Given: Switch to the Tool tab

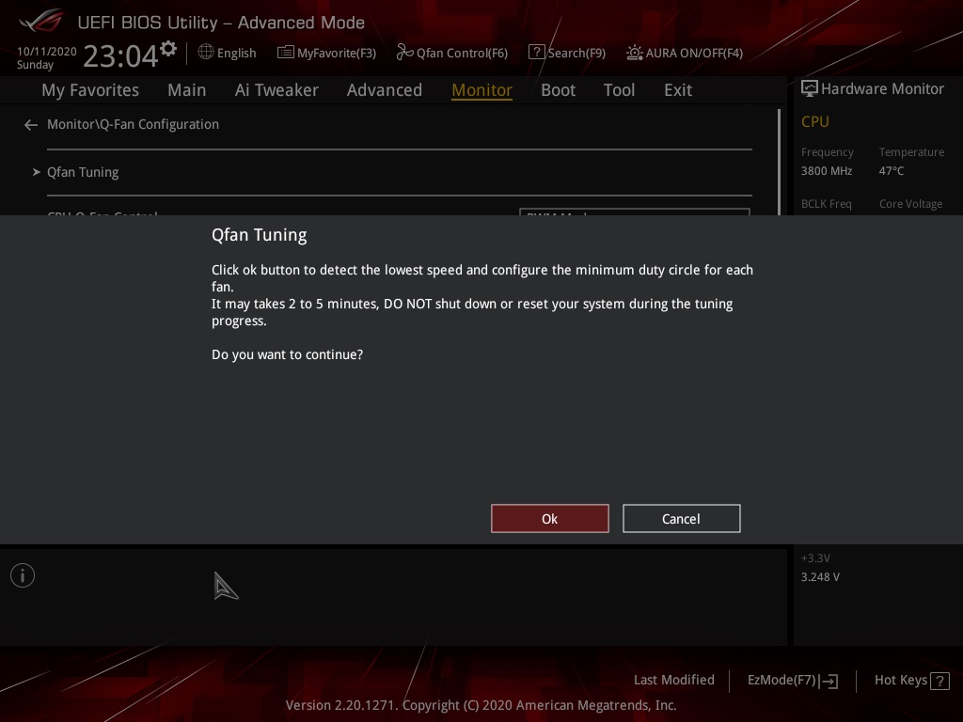Looking at the screenshot, I should (619, 90).
